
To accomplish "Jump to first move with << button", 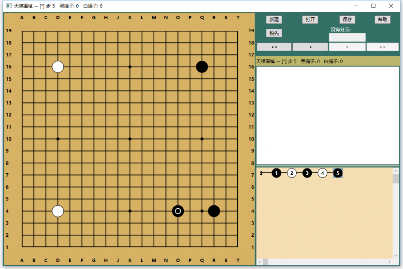I will coord(274,47).
